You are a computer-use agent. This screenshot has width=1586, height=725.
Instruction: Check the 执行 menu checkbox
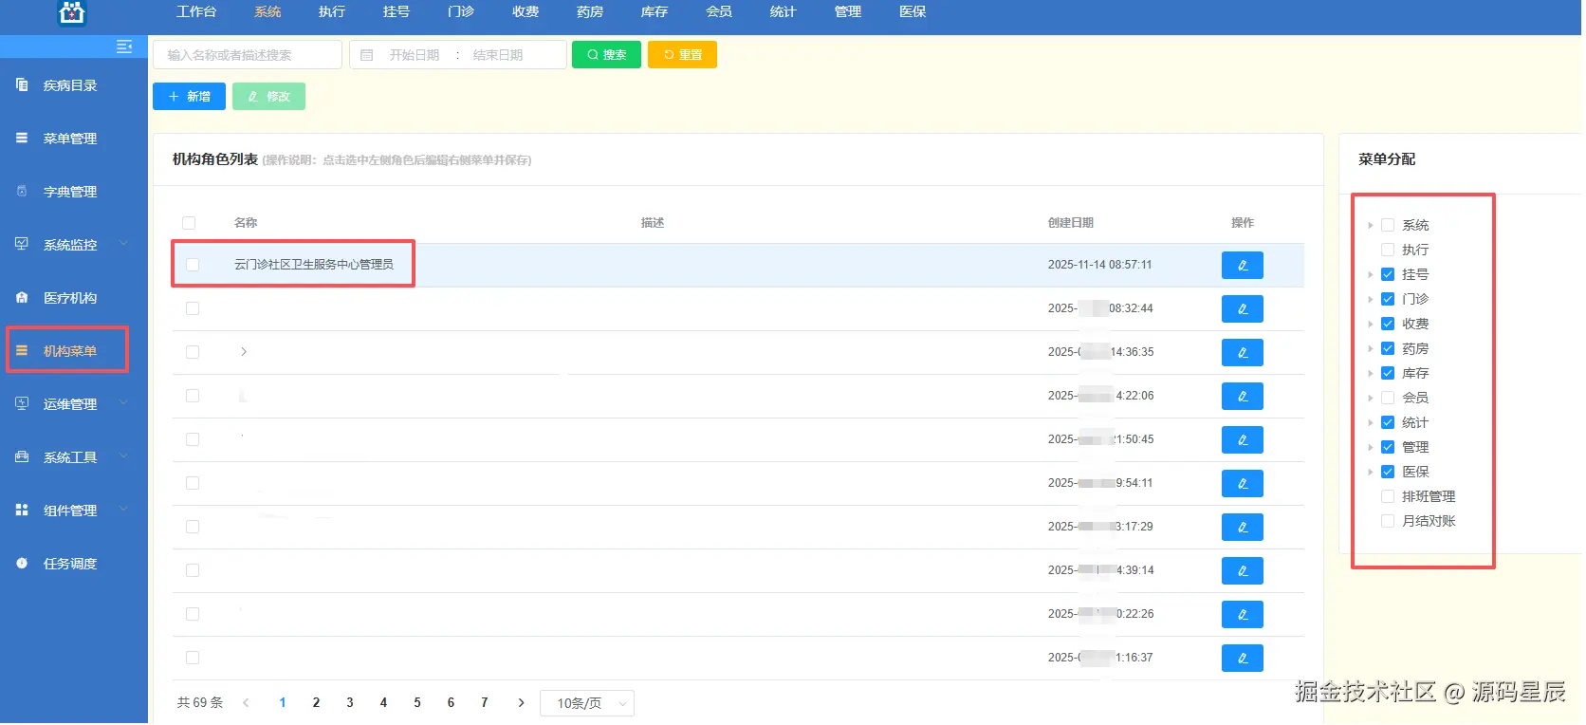1388,250
